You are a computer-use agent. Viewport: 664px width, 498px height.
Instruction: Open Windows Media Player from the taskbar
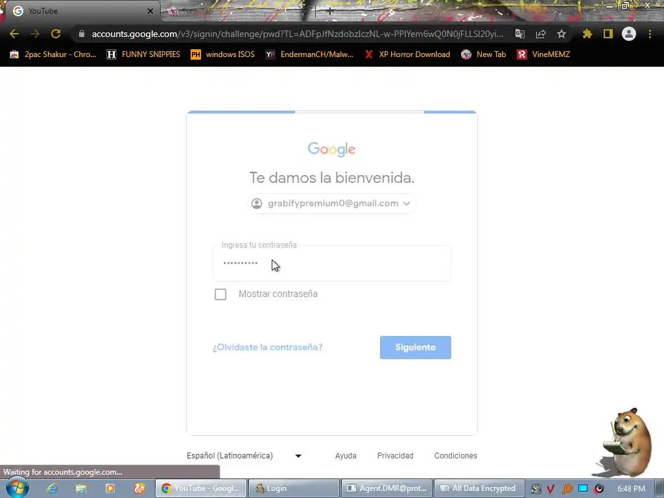(x=110, y=488)
